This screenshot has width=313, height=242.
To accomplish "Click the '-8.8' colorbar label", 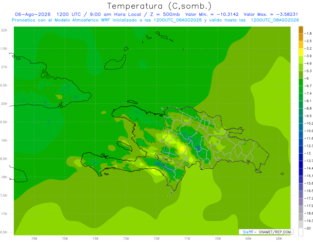I will point(308,108).
